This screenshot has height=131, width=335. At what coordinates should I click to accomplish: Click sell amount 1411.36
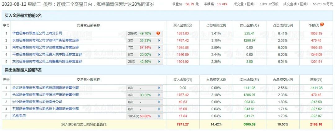point(249,88)
